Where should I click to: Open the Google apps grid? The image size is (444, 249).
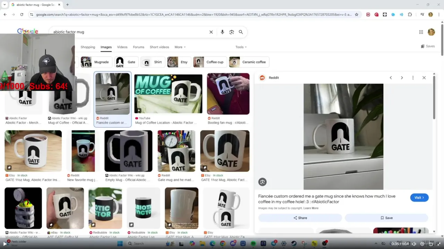tap(421, 32)
